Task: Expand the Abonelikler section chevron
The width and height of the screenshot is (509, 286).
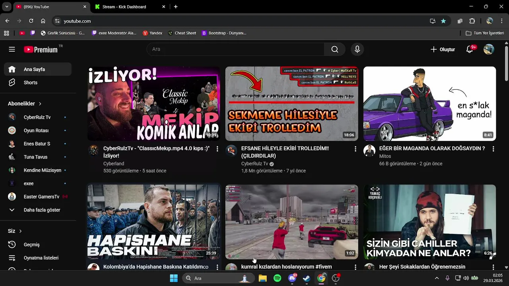Action: click(x=40, y=104)
